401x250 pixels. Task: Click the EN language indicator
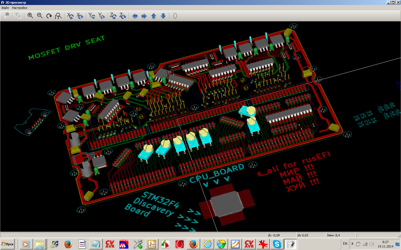tap(345, 244)
